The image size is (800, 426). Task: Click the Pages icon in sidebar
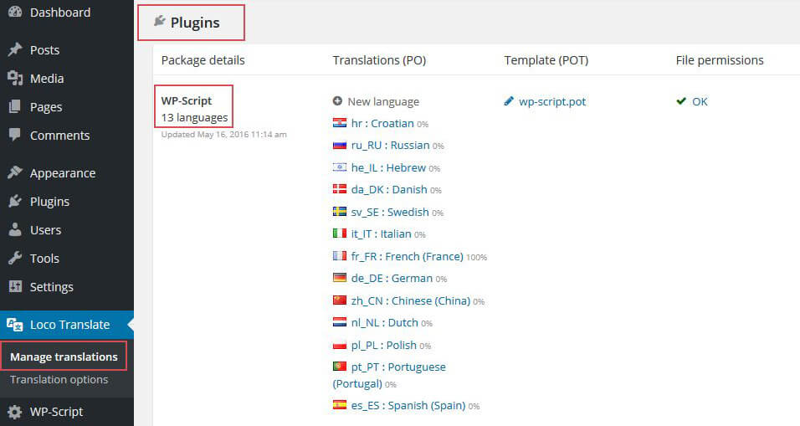pyautogui.click(x=15, y=106)
